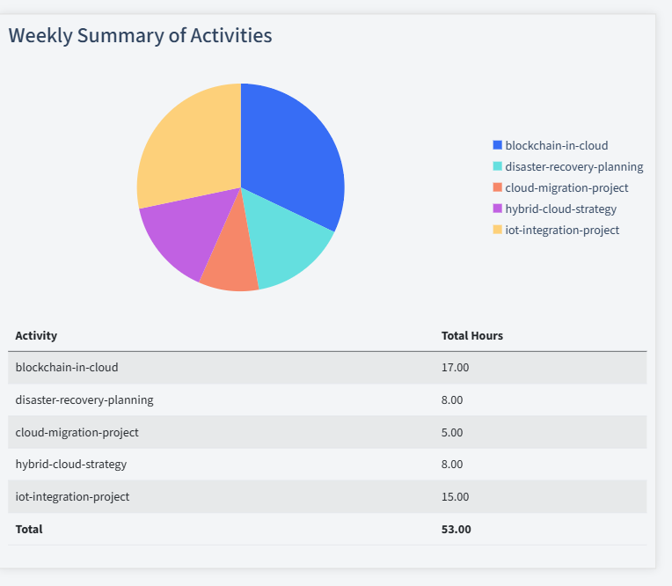672x586 pixels.
Task: Toggle hybrid-cloud-strategy legend label
Action: pos(560,209)
